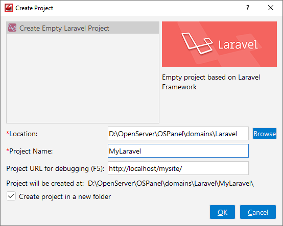The height and width of the screenshot is (226, 283).
Task: Select Create Empty Laravel Project template
Action: pos(83,28)
